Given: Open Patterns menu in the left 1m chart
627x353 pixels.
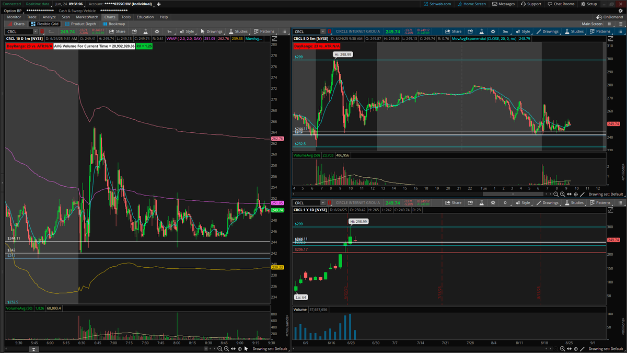Looking at the screenshot, I should point(264,31).
